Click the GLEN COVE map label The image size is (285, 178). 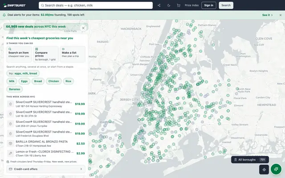264,39
